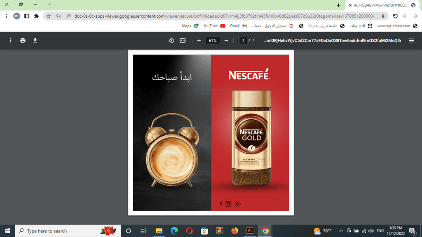
Task: Click the page number field
Action: tap(243, 41)
